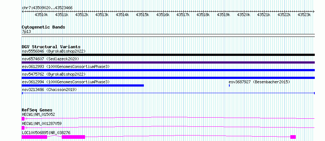This screenshot has height=141, width=325.
Task: Click the 43515k ruler tick label
Action: (x=142, y=15)
